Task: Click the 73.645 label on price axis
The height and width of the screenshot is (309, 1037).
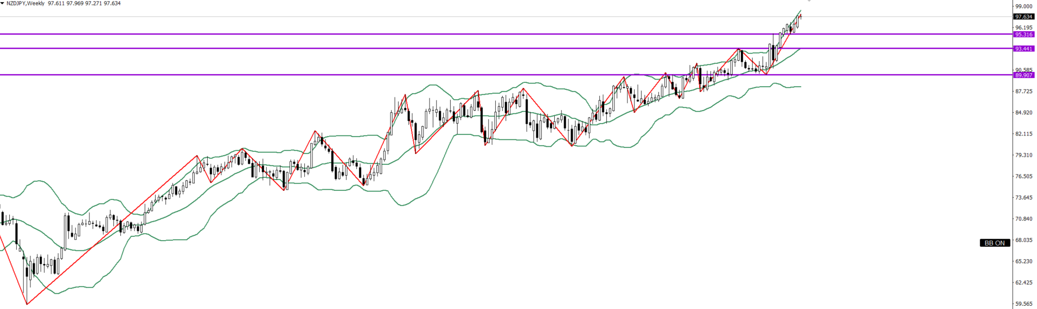Action: 1023,198
